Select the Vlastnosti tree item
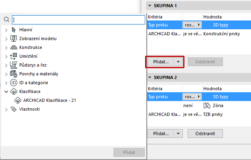This screenshot has height=160, width=251. [x=29, y=109]
